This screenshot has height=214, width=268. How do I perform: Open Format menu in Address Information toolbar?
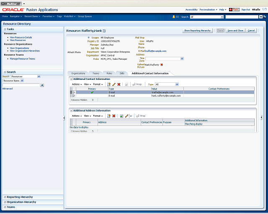click(x=98, y=116)
